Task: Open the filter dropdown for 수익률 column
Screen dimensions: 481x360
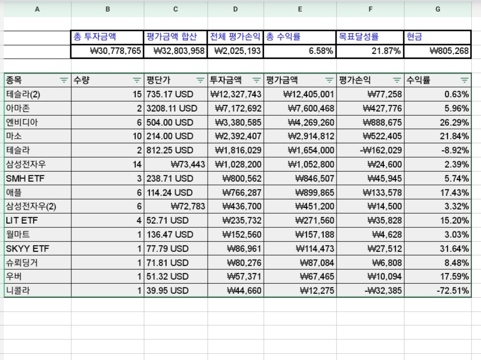Action: click(464, 80)
